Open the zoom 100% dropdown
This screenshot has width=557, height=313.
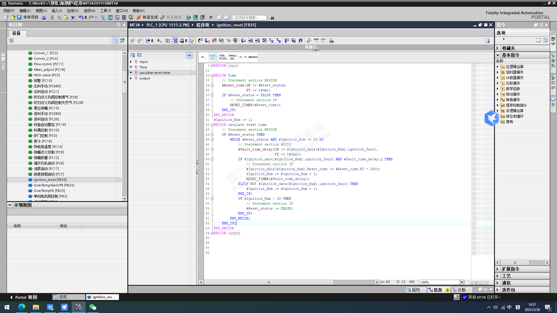click(x=462, y=282)
